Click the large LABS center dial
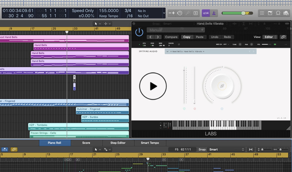Screen dimensions: 292x172 pos(222,86)
